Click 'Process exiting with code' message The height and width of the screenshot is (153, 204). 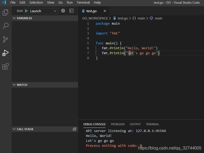click(114, 145)
